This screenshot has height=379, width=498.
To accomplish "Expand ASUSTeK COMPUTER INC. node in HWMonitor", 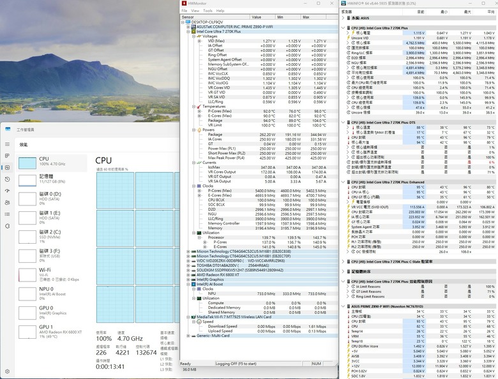I will click(188, 27).
